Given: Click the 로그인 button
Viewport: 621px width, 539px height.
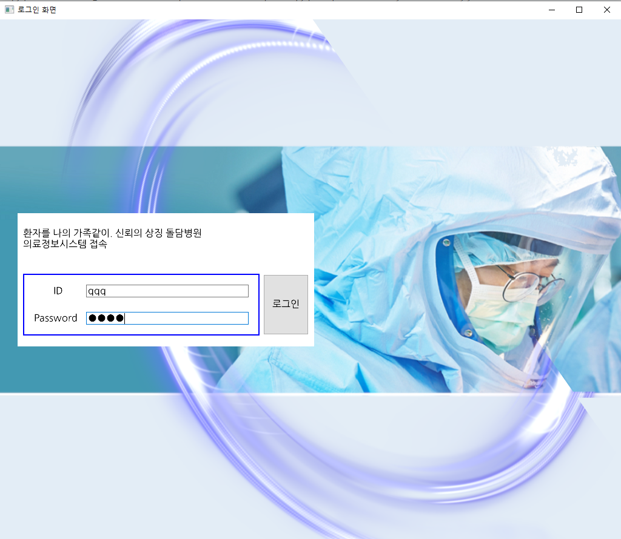Looking at the screenshot, I should pyautogui.click(x=286, y=305).
